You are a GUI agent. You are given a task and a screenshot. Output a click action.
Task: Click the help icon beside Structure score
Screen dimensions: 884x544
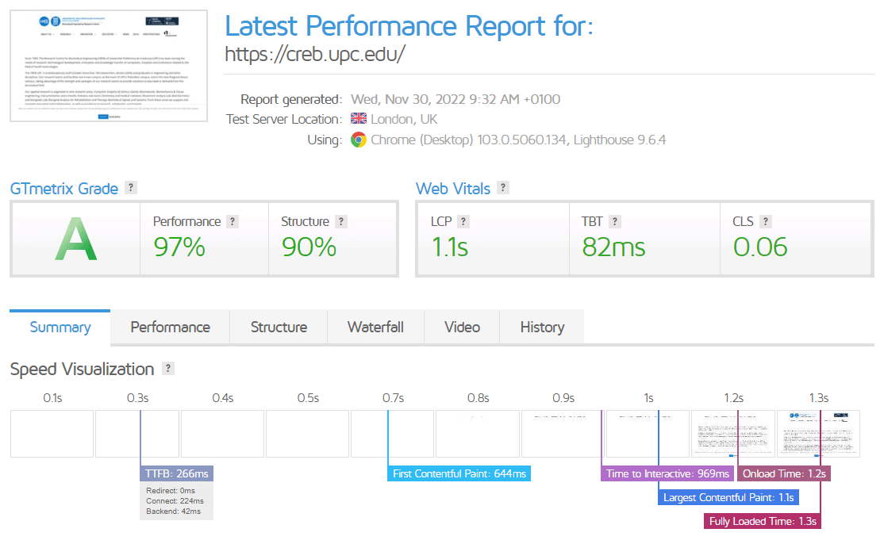click(340, 222)
